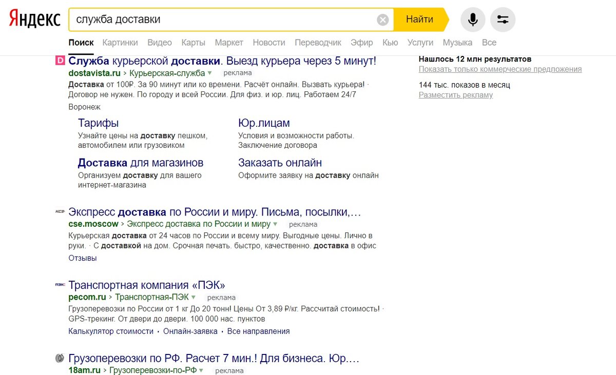Open Доставка для магазинов sitelink
The width and height of the screenshot is (616, 375).
point(141,163)
